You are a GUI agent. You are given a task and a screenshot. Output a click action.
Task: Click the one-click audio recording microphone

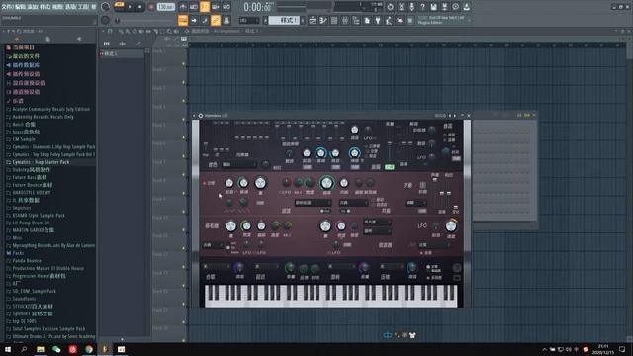pos(411,7)
